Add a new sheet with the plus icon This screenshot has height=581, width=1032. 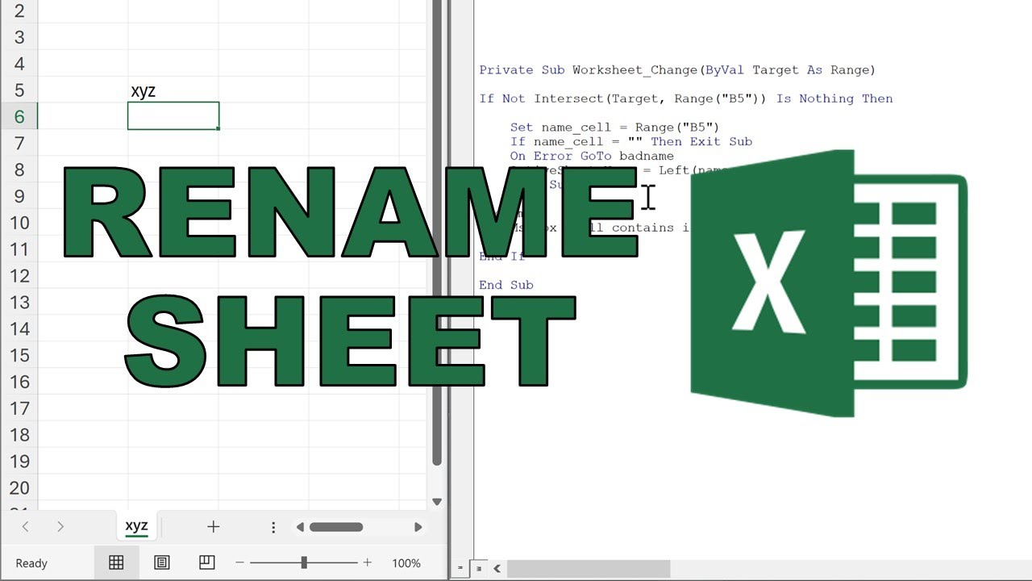tap(213, 527)
